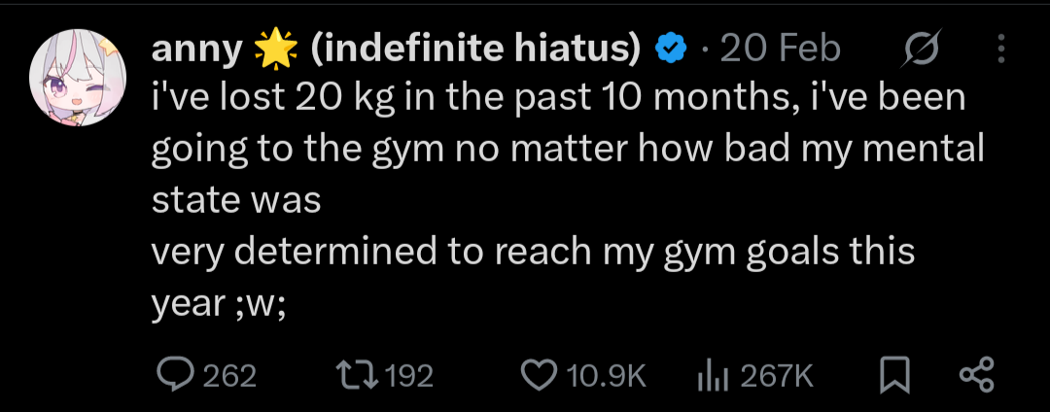Open anny's profile picture avatar
Viewport: 1050px width, 412px height.
point(76,85)
